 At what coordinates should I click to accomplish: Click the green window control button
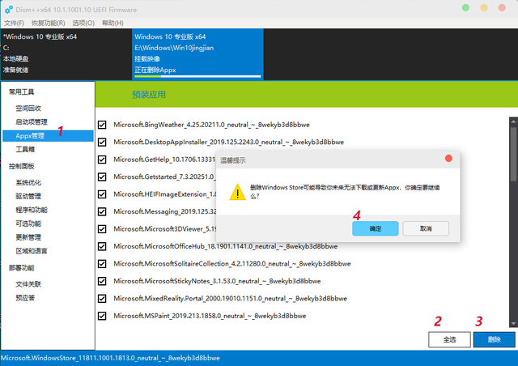pos(465,7)
